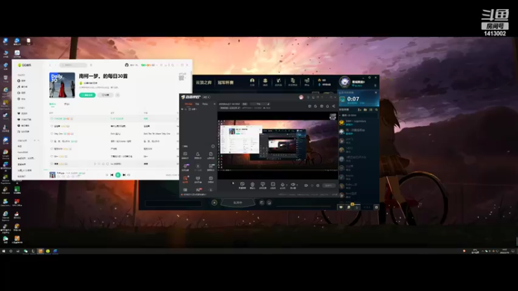The image size is (518, 291).
Task: Click the streaming companion logo
Action: (x=191, y=97)
